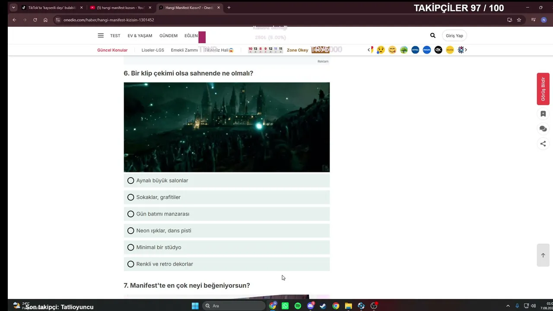Open the Philips brand logo
The width and height of the screenshot is (553, 311).
[427, 50]
